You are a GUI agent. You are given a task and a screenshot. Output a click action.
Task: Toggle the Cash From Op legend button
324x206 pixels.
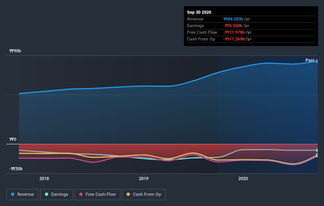click(x=144, y=195)
